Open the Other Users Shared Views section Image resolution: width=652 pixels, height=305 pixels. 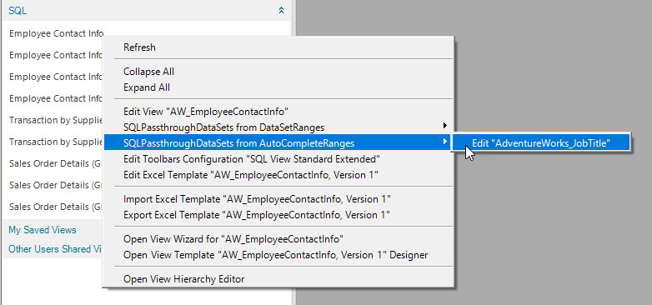pyautogui.click(x=55, y=249)
